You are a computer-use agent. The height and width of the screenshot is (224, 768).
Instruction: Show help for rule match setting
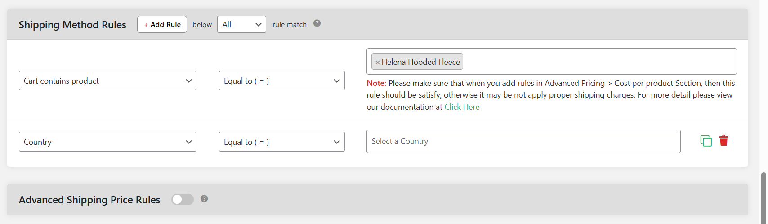[x=317, y=23]
